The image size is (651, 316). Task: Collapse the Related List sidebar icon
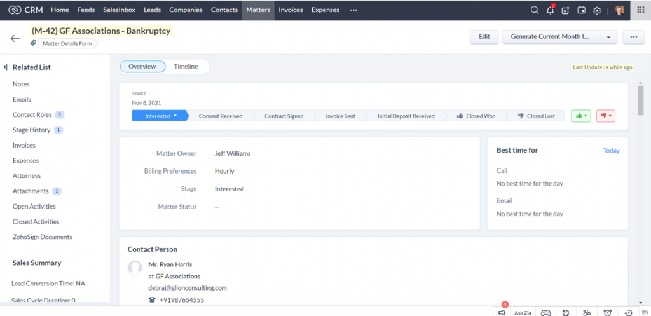point(5,67)
